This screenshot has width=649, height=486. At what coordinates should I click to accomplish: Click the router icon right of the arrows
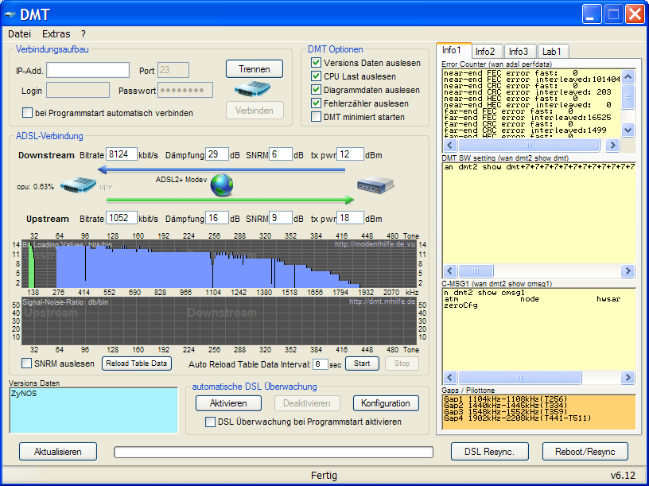(x=375, y=186)
